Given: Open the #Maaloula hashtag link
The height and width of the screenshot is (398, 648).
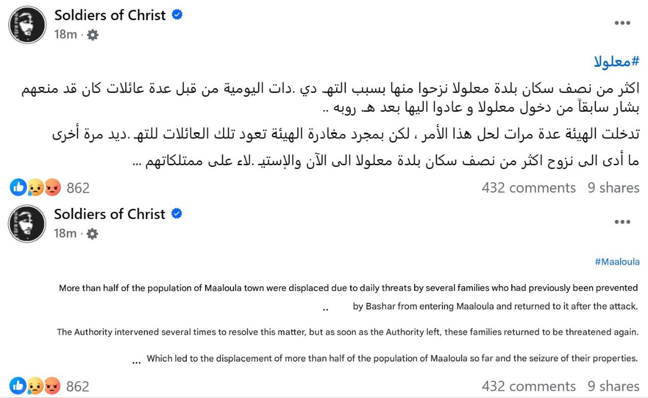Looking at the screenshot, I should 617,261.
